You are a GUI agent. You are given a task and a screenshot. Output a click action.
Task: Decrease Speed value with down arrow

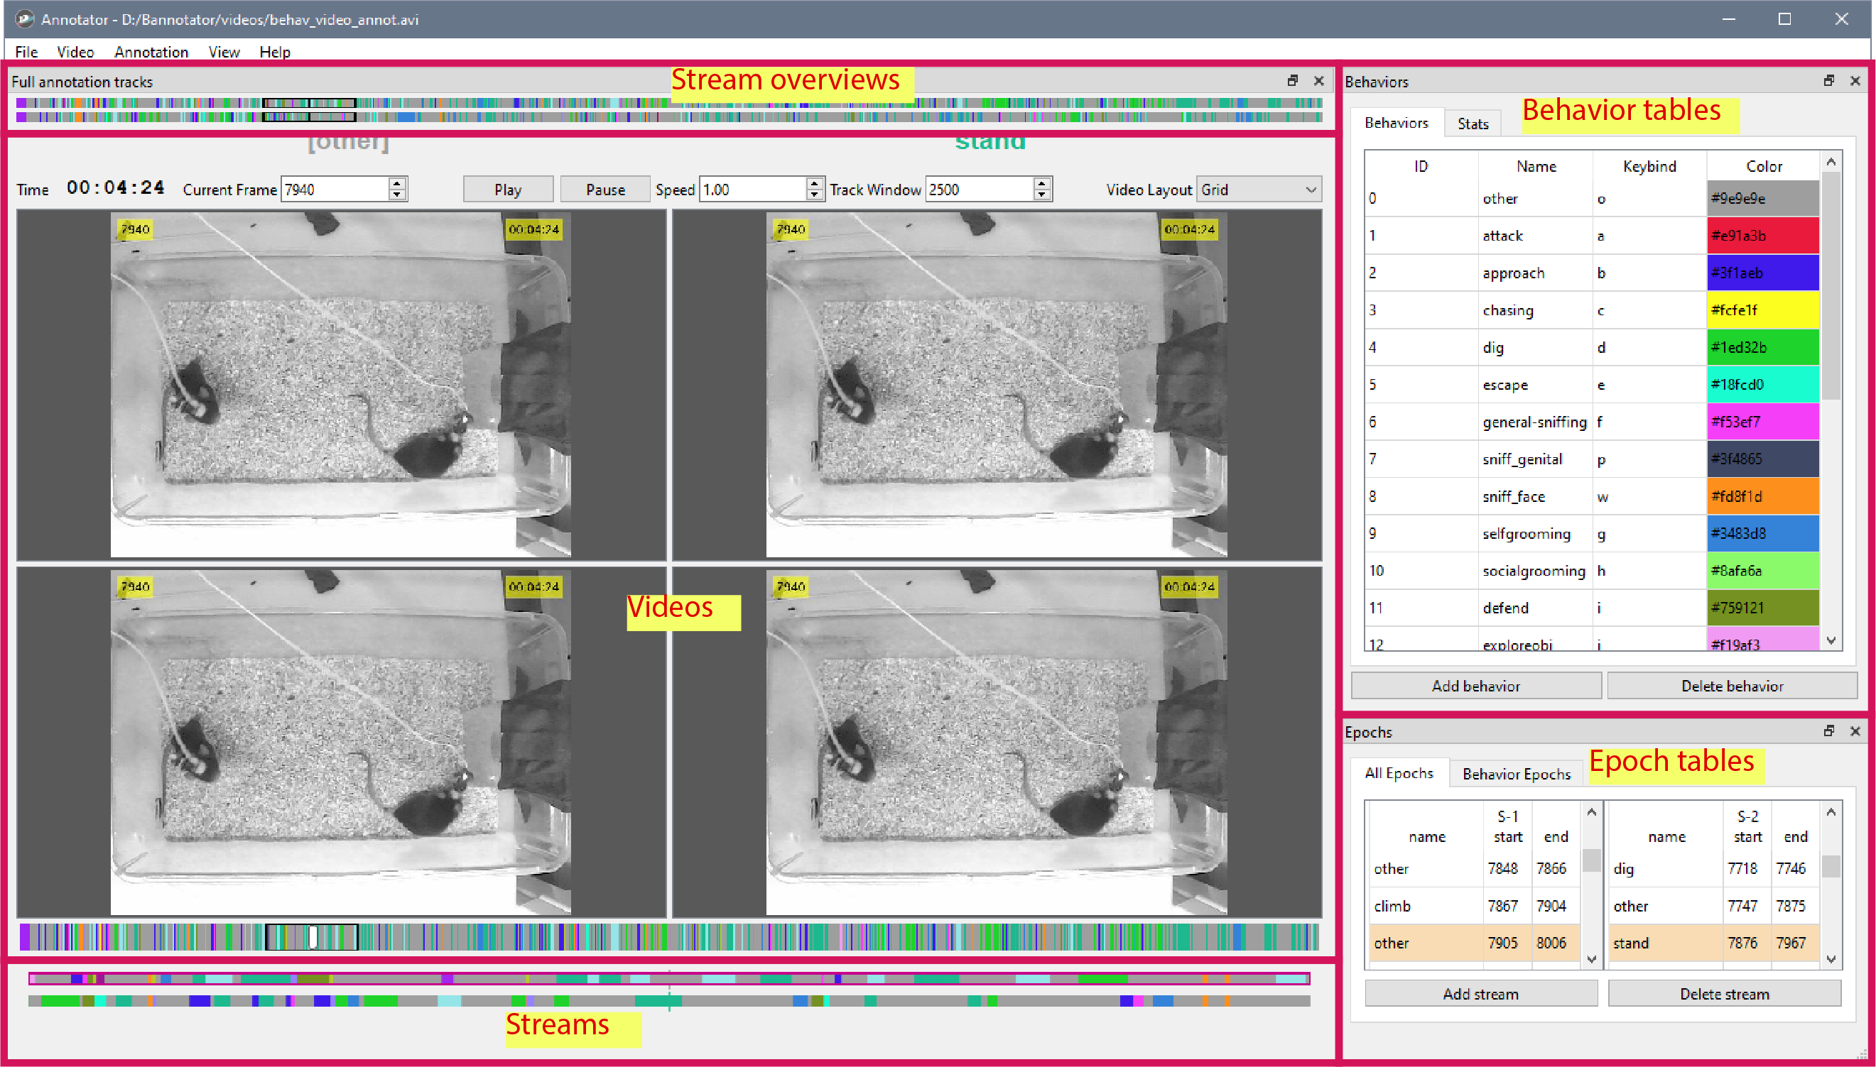click(x=814, y=195)
